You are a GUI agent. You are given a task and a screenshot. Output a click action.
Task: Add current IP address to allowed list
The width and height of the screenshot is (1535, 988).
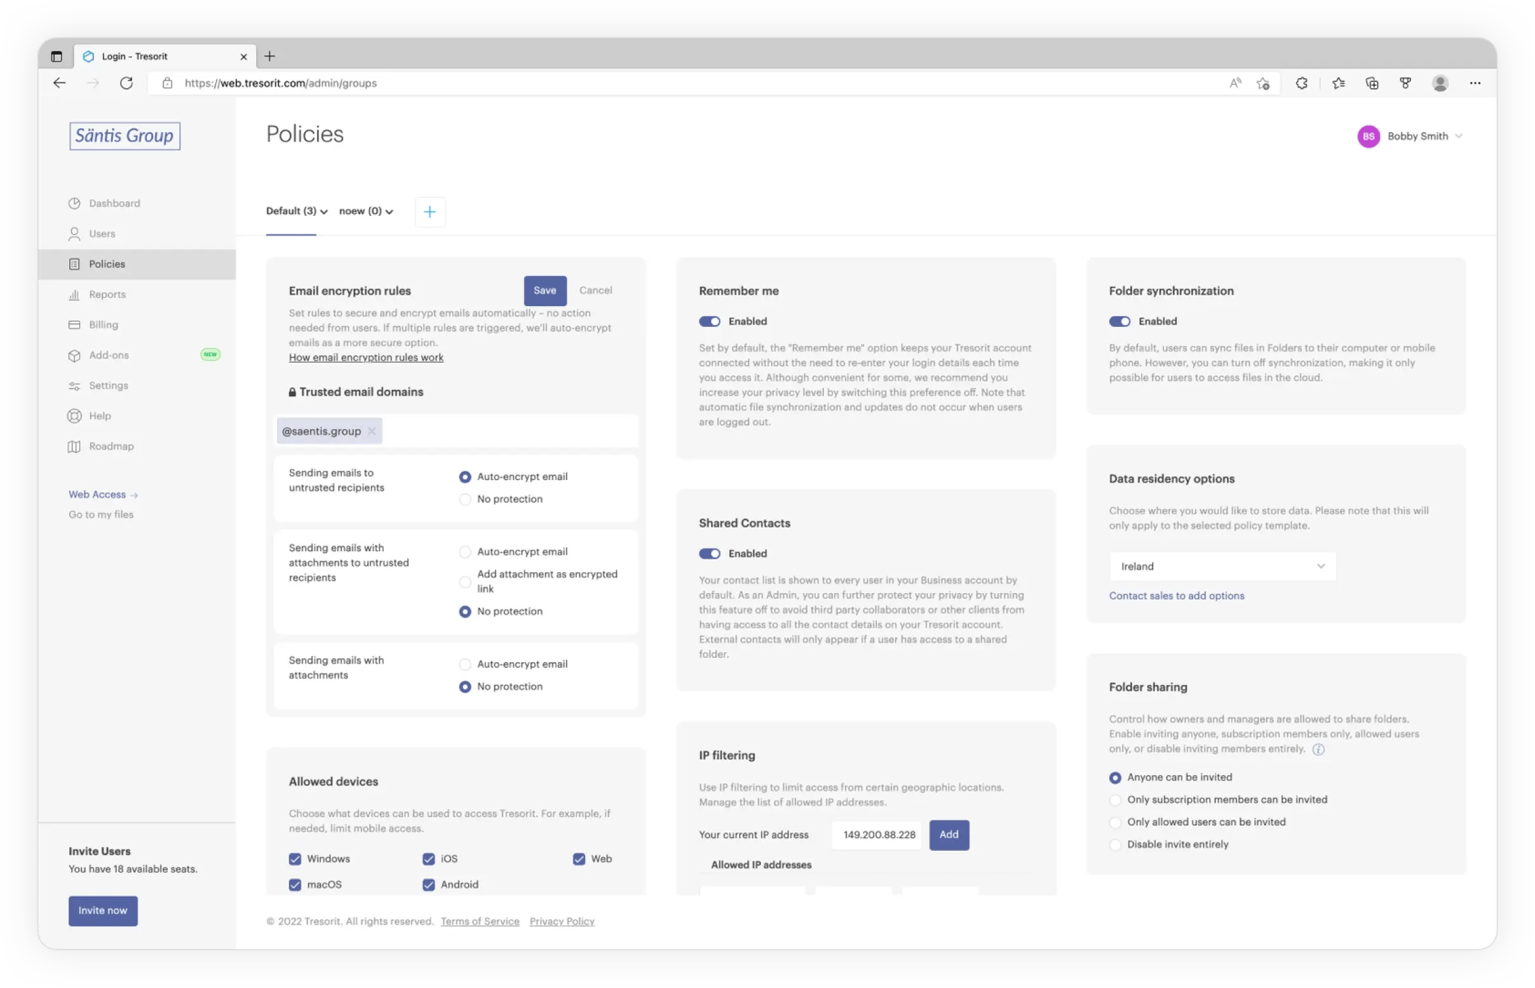(948, 835)
